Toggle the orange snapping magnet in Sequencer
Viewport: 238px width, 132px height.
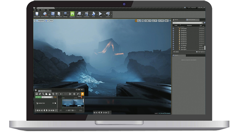coord(82,94)
